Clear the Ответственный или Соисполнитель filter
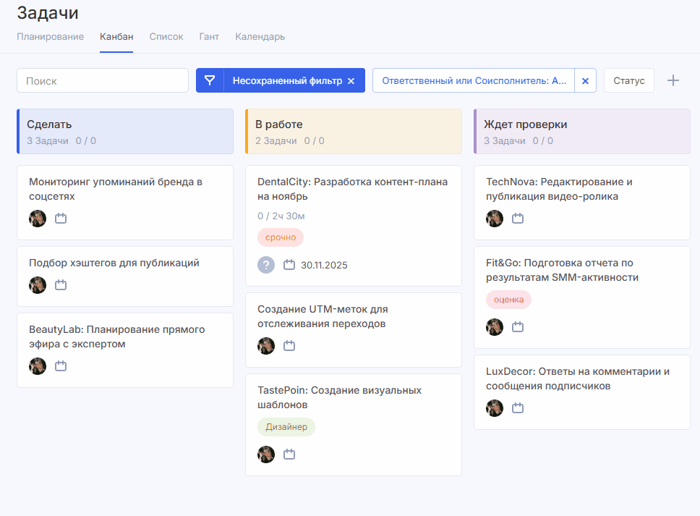This screenshot has height=516, width=700. 585,81
